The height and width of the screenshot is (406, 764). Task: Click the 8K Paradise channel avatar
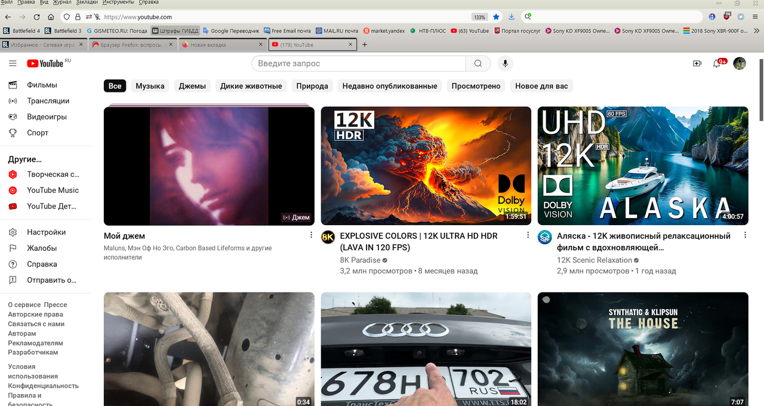tap(328, 237)
